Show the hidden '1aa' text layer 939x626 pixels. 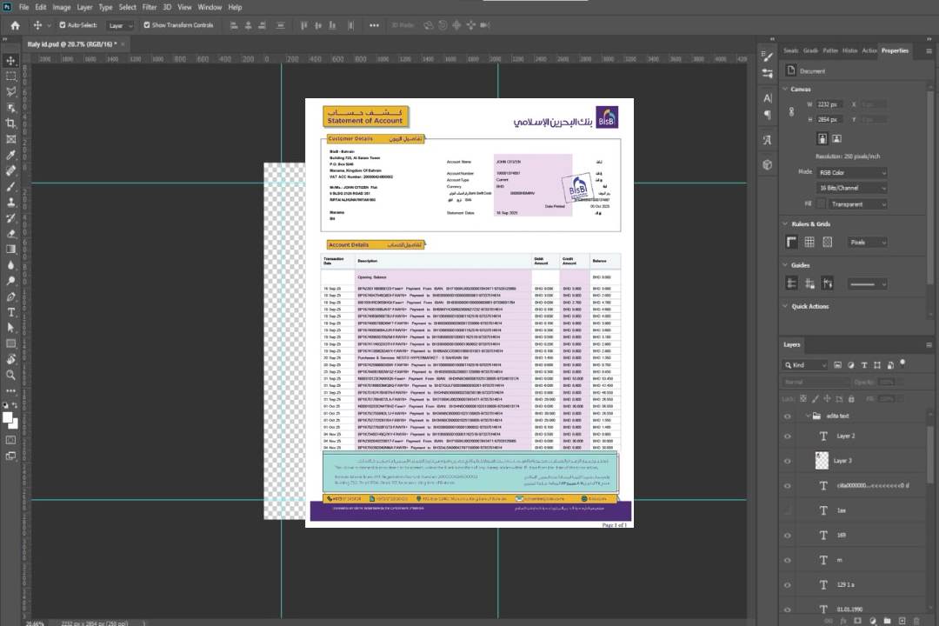788,510
